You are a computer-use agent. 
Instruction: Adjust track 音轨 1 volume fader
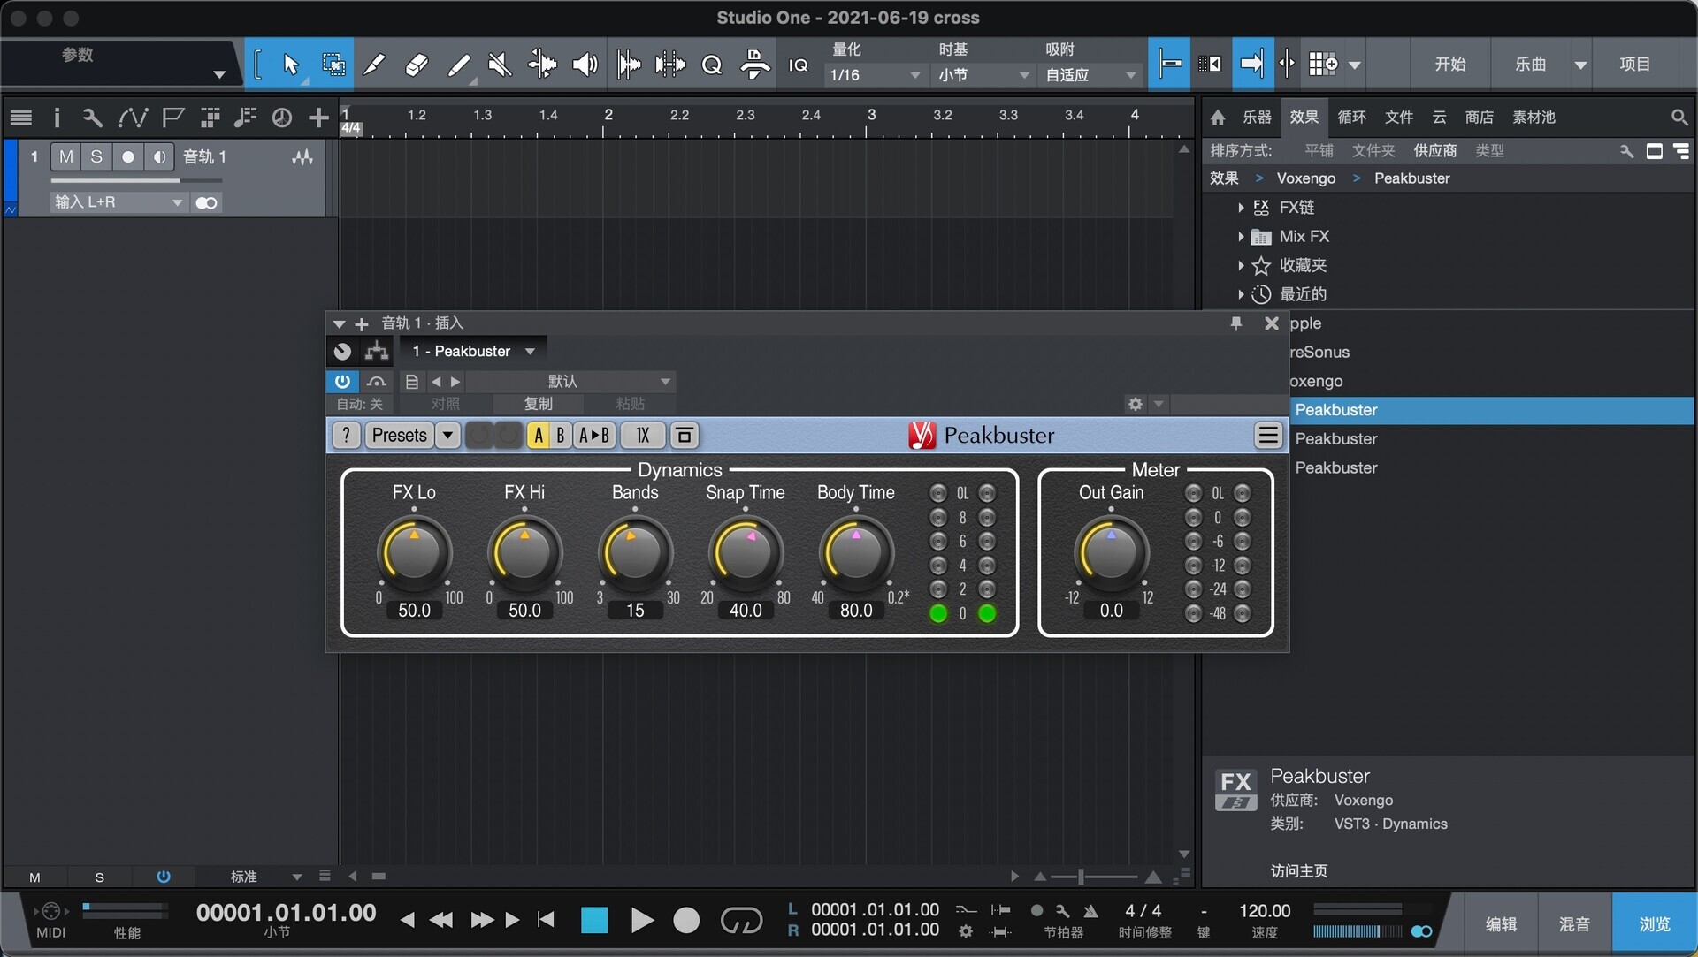pos(137,180)
